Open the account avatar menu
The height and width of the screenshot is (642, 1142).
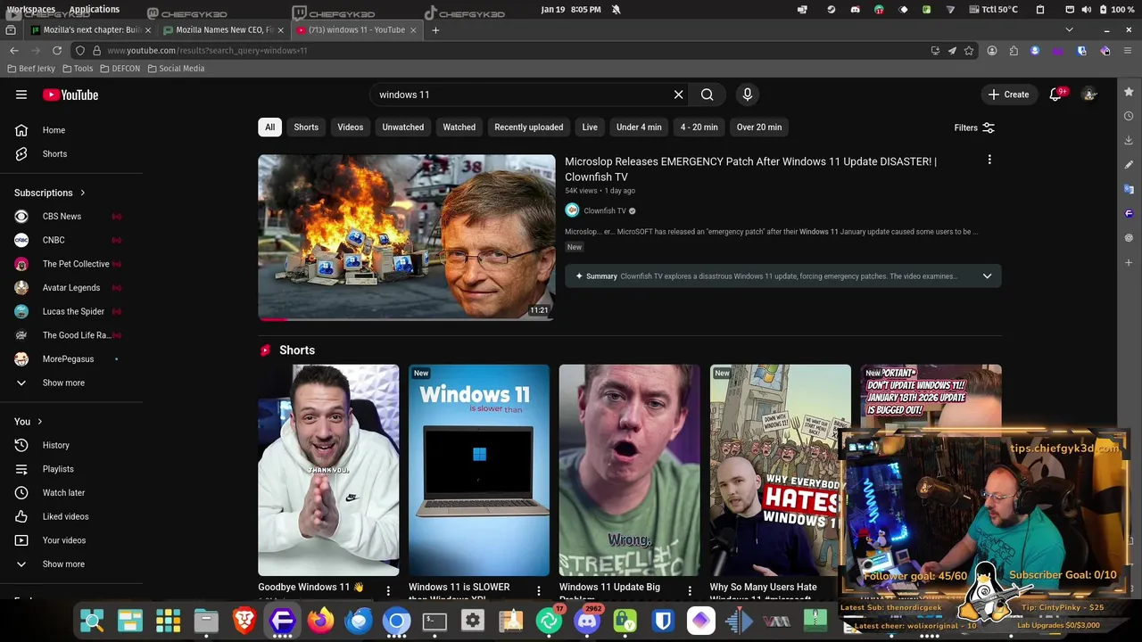pos(1089,95)
